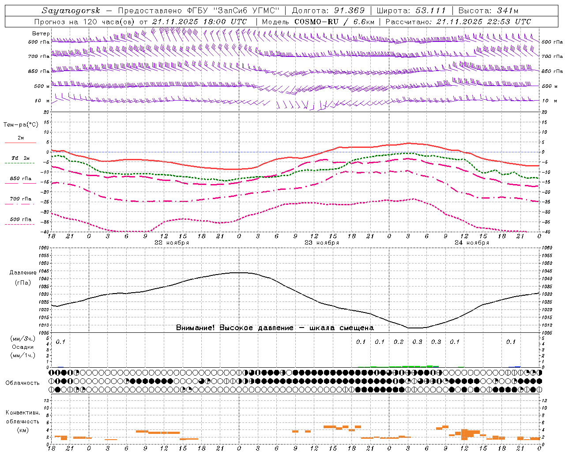This screenshot has width=565, height=452.
Task: Click the lowest point of the pressure curve
Action: [x=415, y=328]
